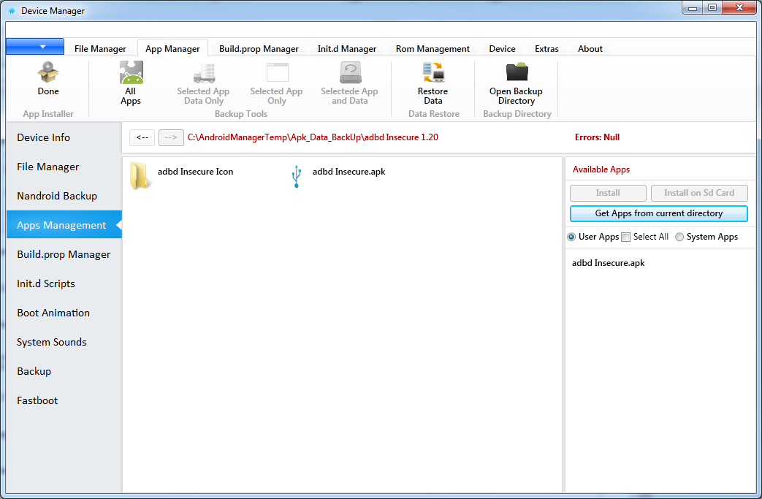Go to Boot Animation sidebar section
Viewport: 762px width, 499px height.
point(53,313)
